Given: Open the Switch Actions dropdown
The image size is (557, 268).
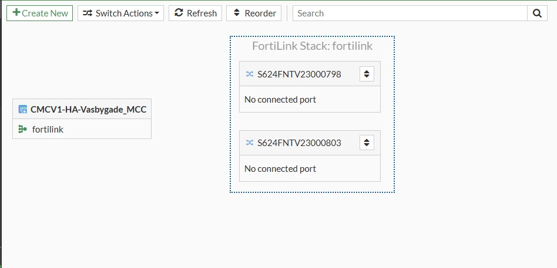Looking at the screenshot, I should point(120,13).
